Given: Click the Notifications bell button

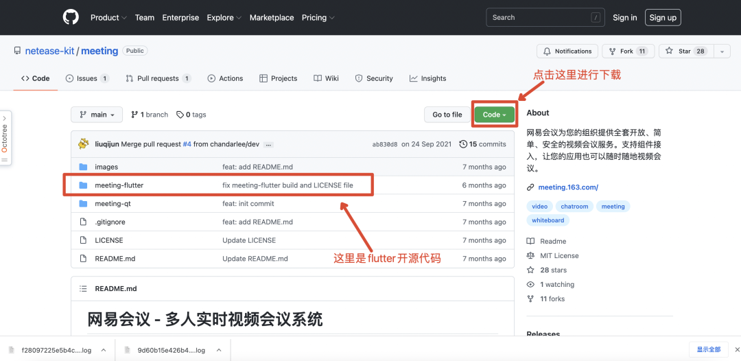Looking at the screenshot, I should 567,51.
